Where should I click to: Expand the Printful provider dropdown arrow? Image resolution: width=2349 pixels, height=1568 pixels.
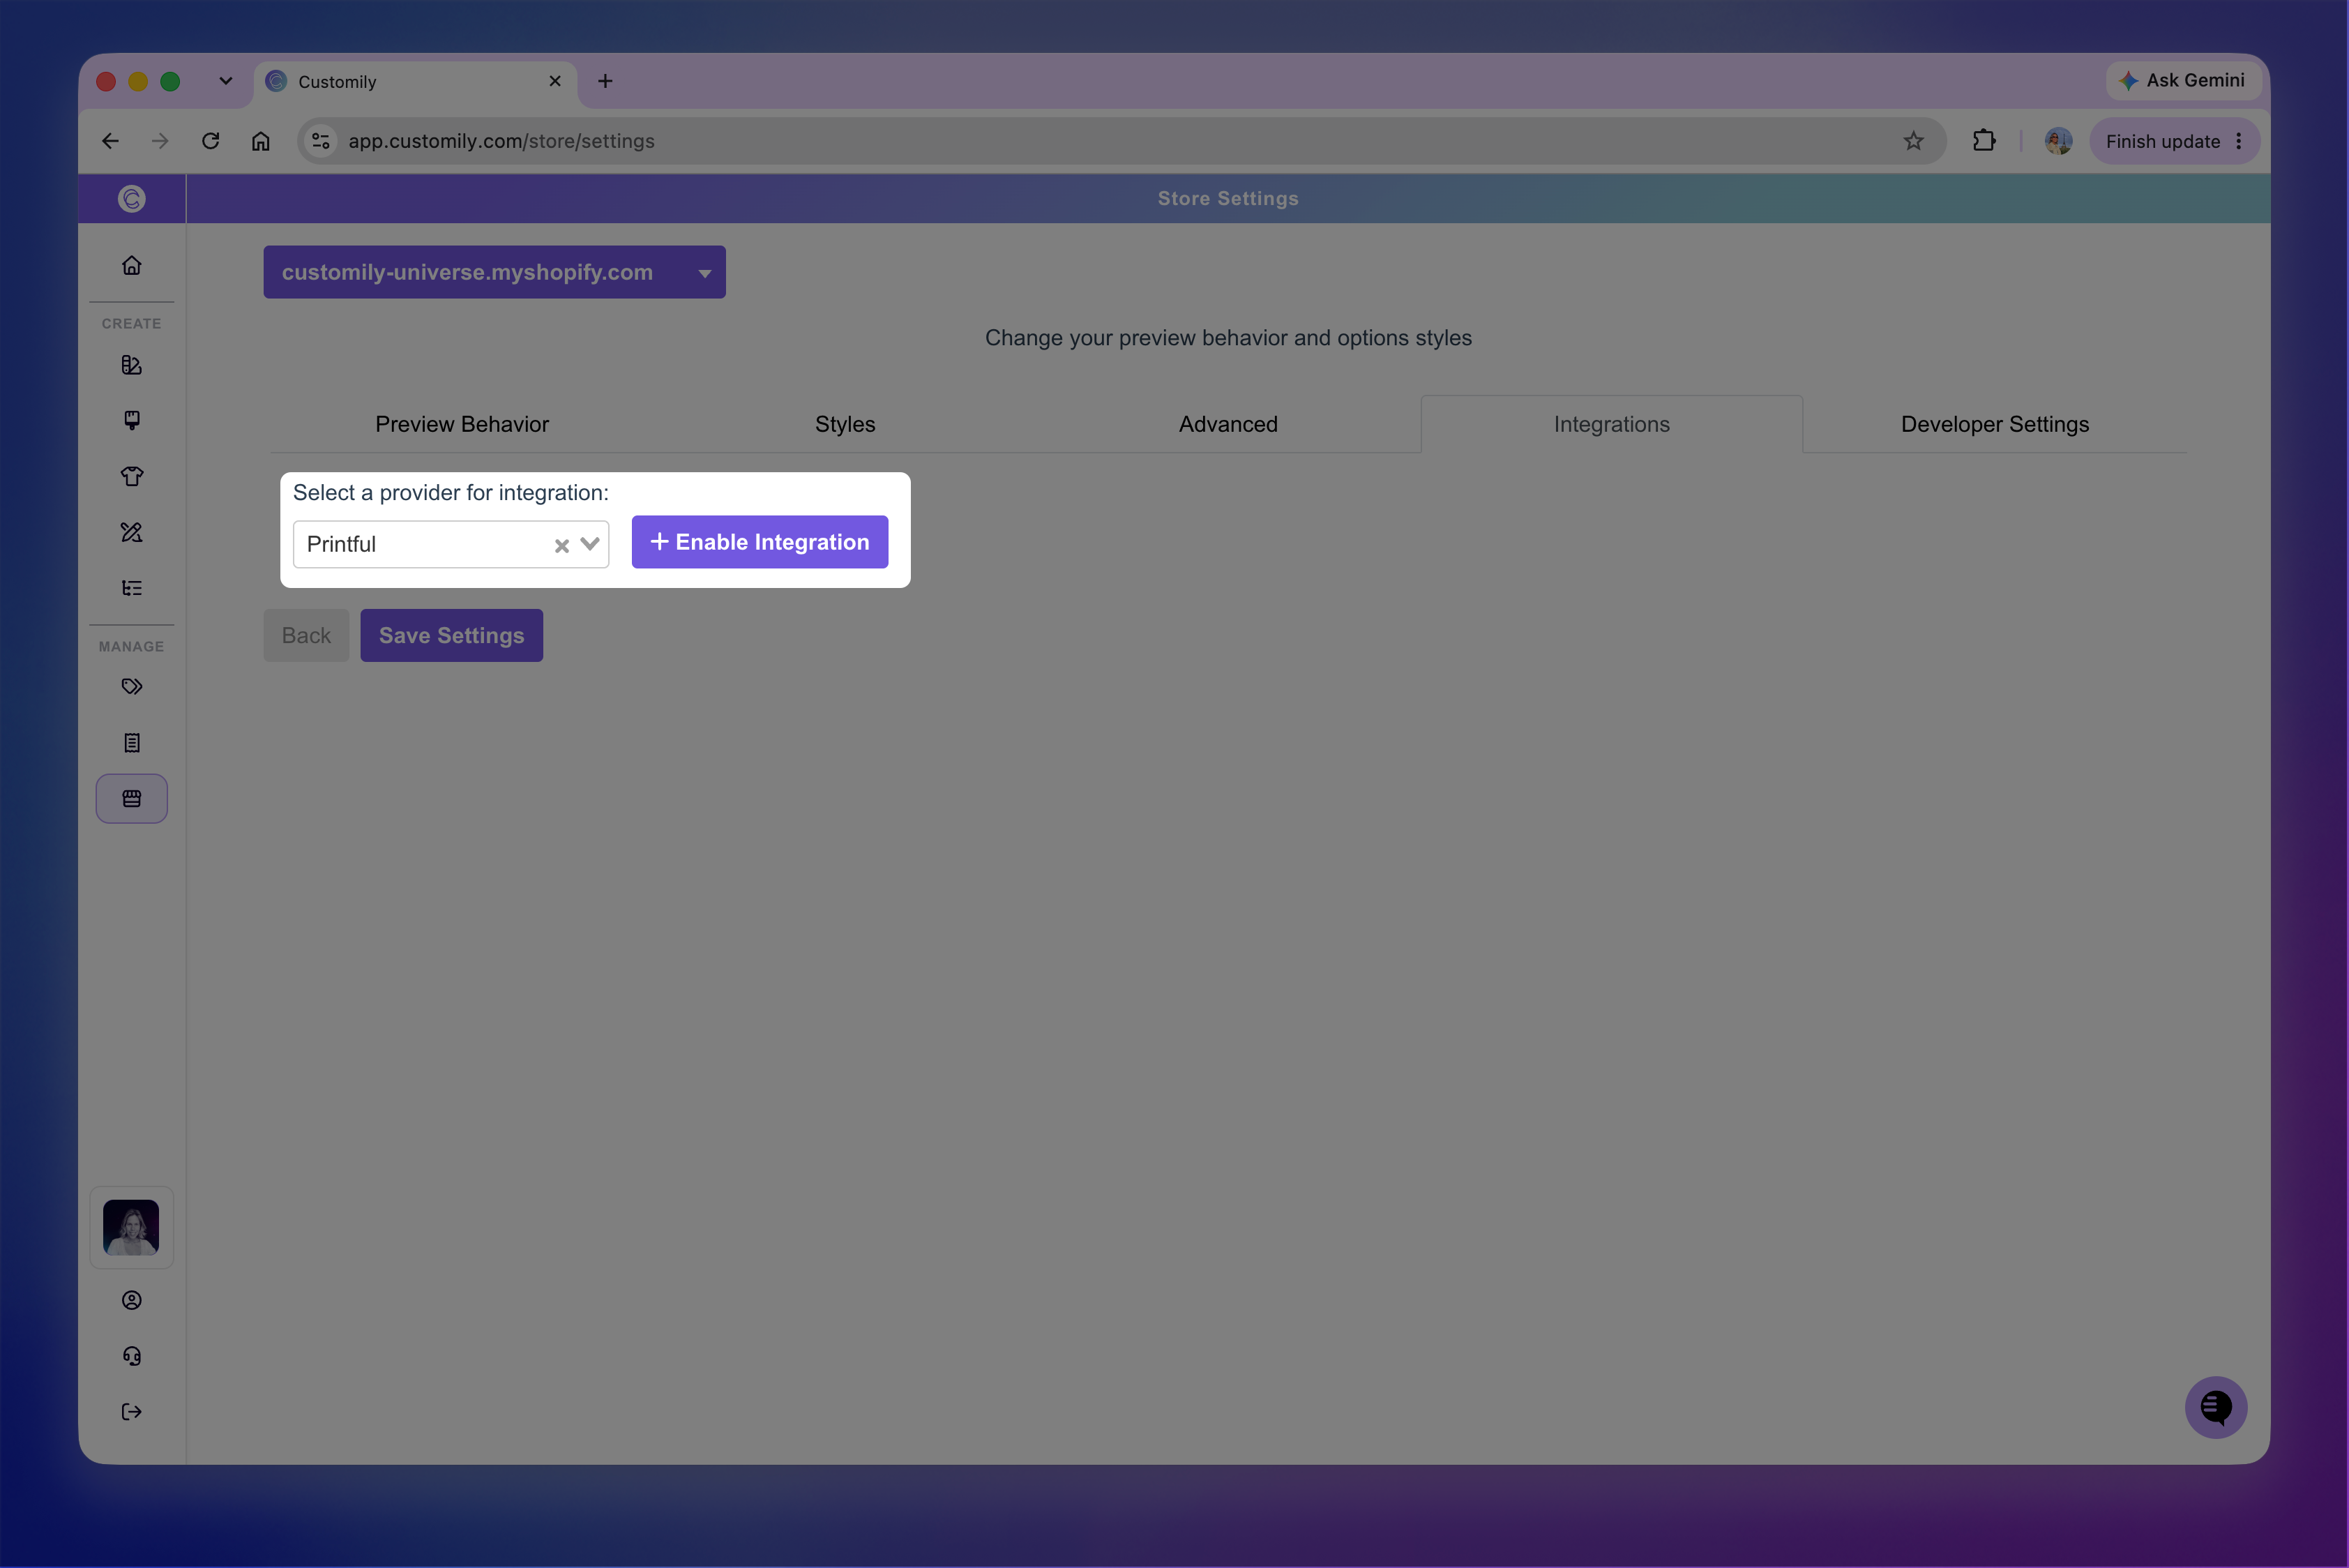point(590,544)
